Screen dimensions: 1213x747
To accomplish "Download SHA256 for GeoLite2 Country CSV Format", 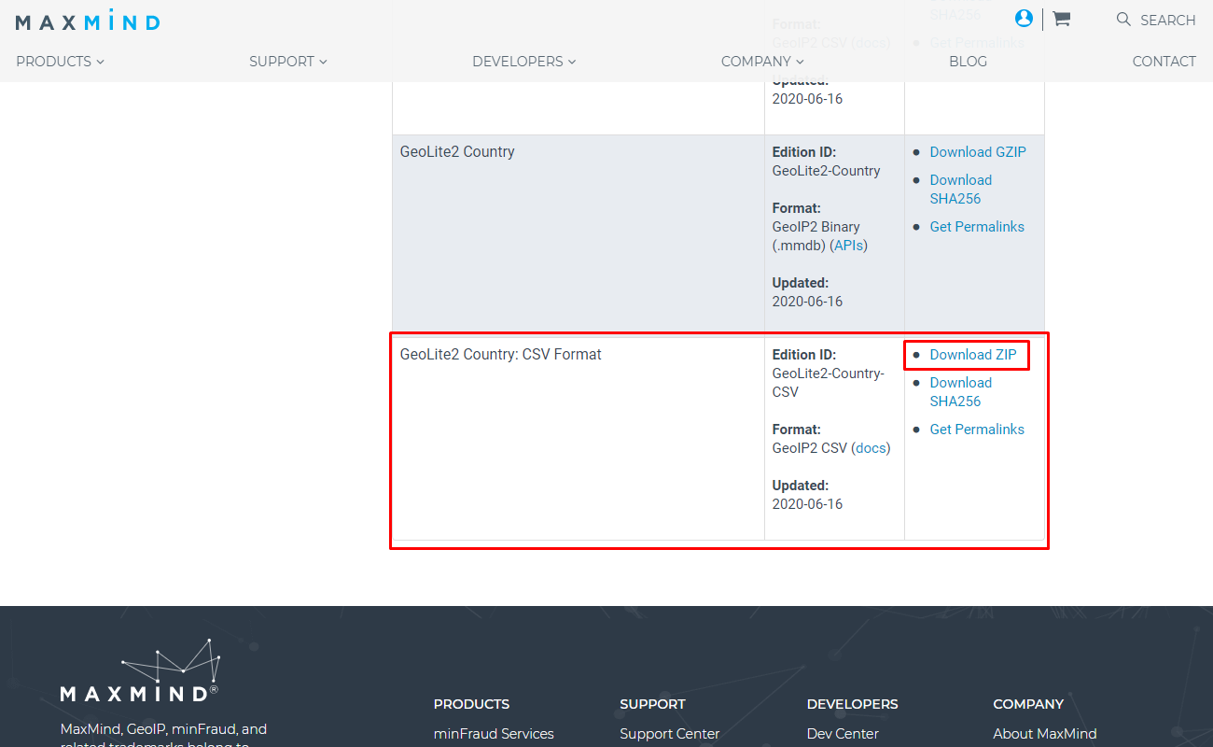I will click(961, 392).
